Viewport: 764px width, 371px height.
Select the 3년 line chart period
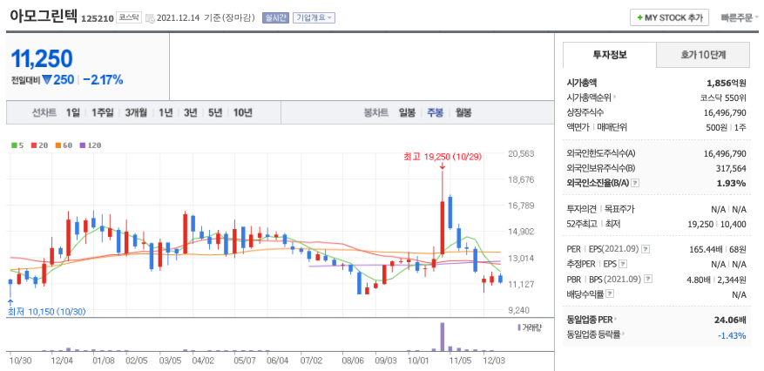[x=190, y=113]
